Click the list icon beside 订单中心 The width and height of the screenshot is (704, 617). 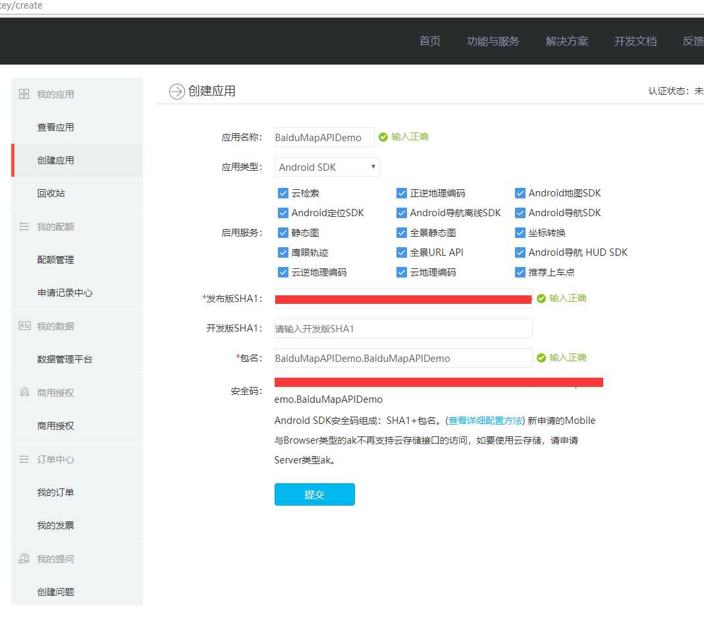coord(24,459)
